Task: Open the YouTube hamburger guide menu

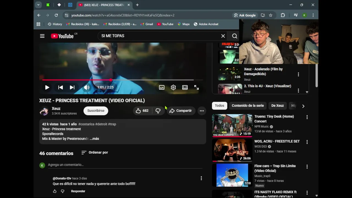Action: pos(42,36)
